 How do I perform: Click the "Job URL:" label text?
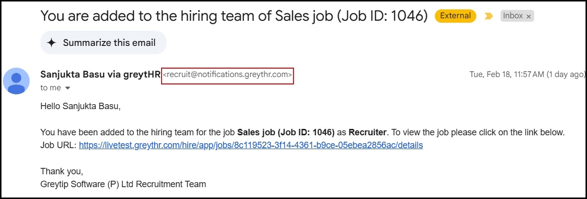[58, 145]
